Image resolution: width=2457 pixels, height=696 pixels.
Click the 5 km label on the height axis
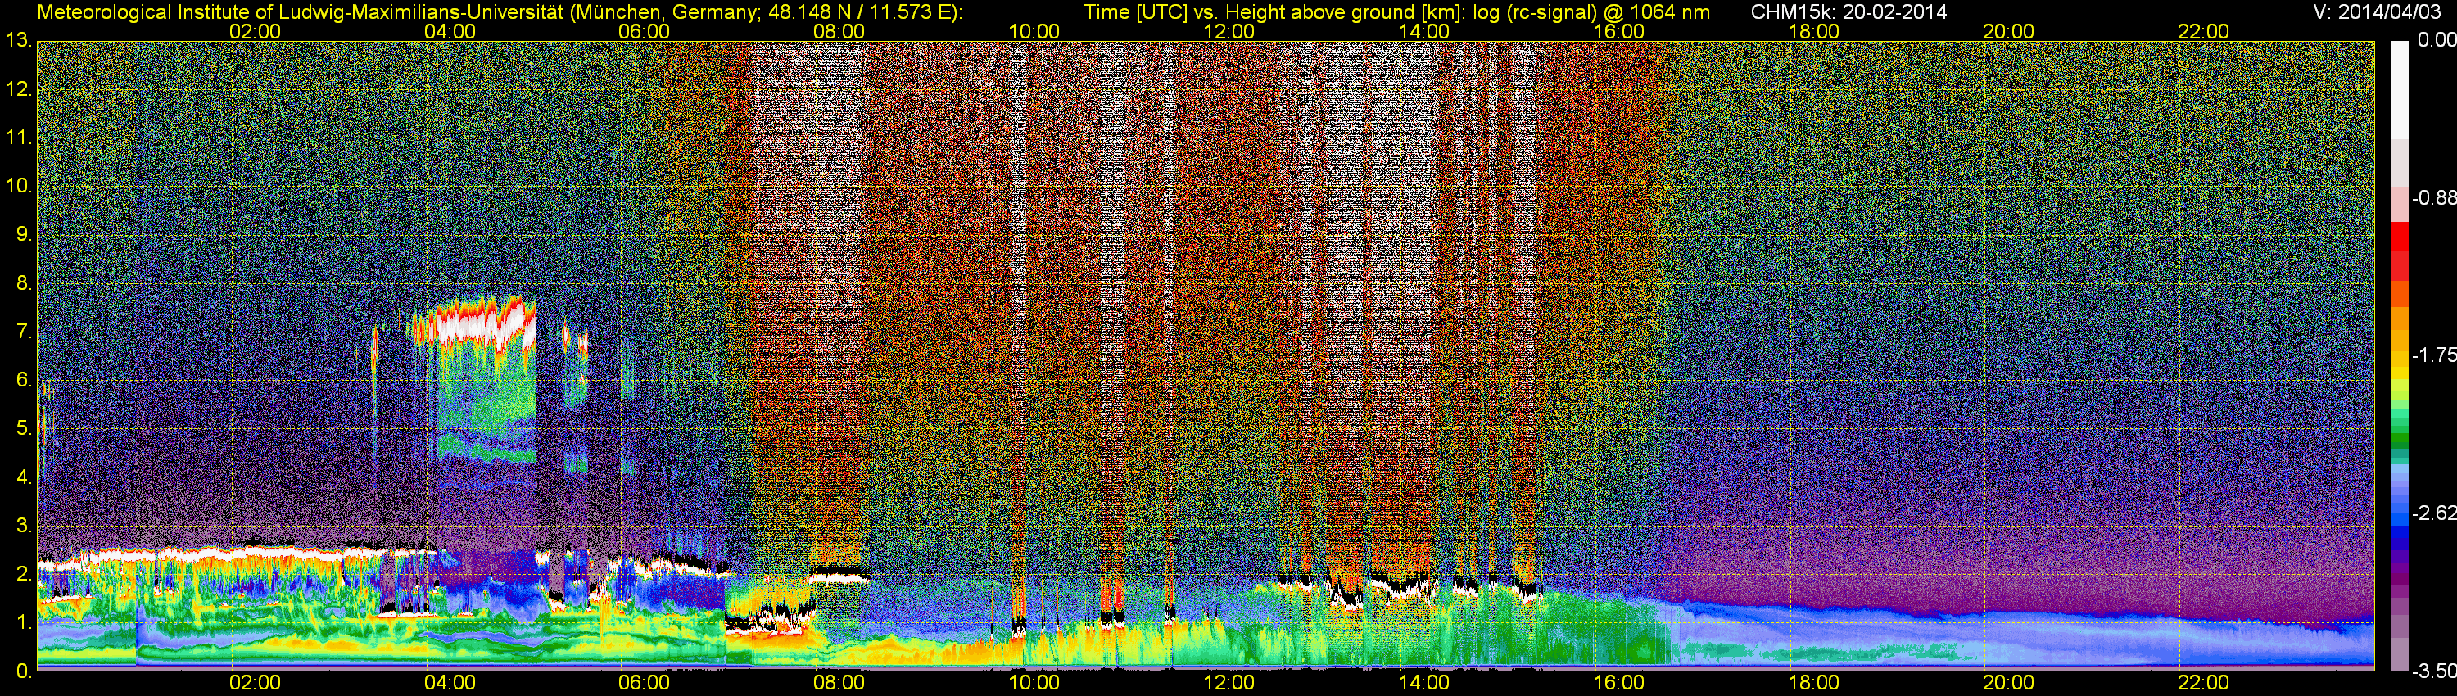coord(23,428)
